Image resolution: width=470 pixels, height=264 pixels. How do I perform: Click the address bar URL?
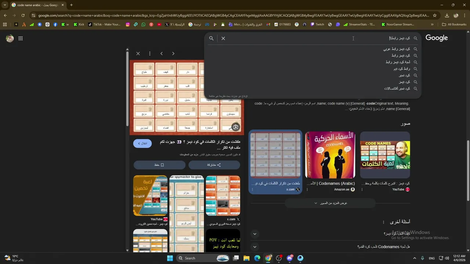(x=234, y=15)
